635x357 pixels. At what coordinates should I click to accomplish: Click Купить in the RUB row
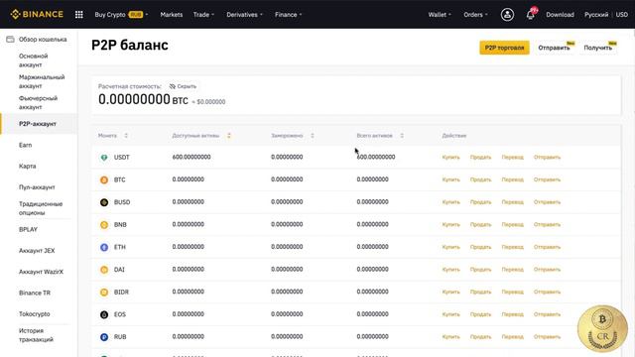450,337
